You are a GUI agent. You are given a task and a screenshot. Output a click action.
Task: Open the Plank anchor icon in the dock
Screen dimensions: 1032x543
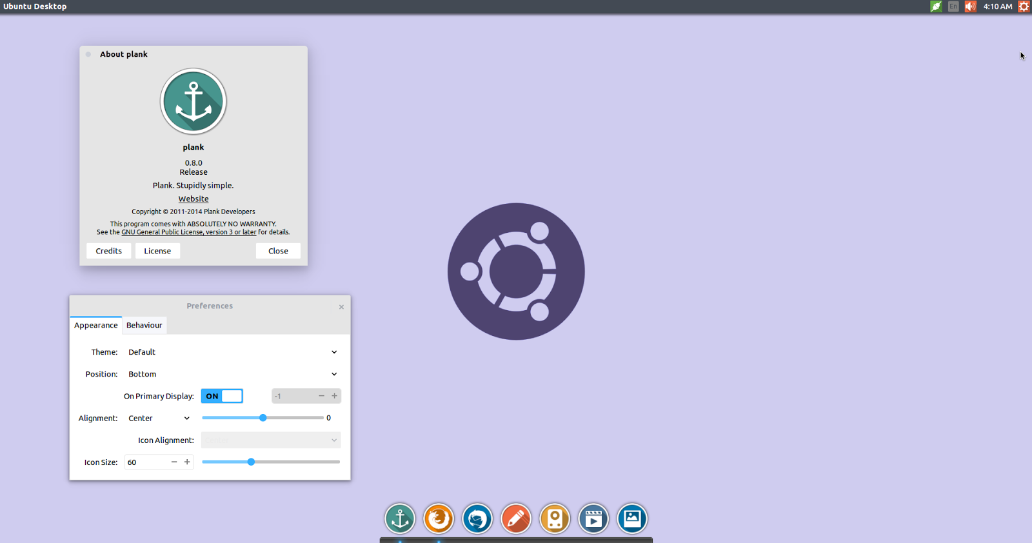(x=400, y=518)
